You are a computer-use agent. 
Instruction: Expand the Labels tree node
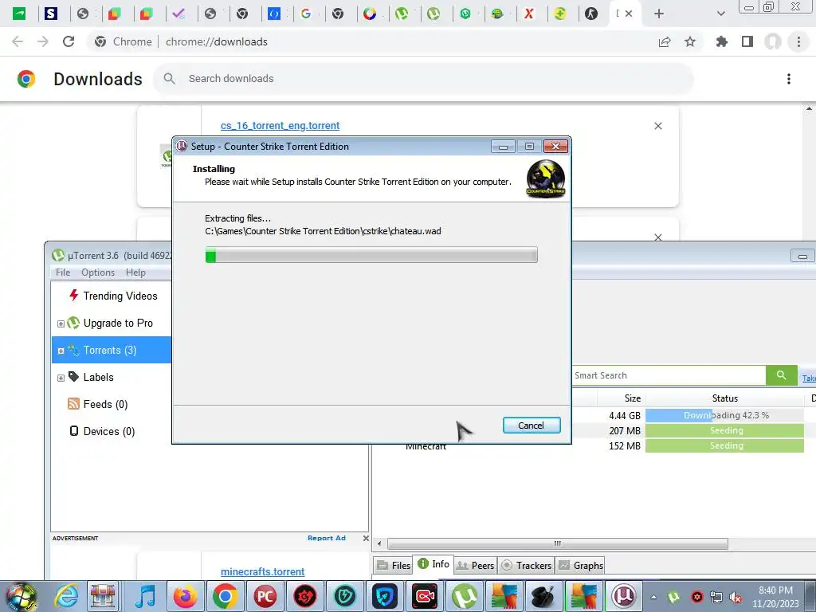61,378
